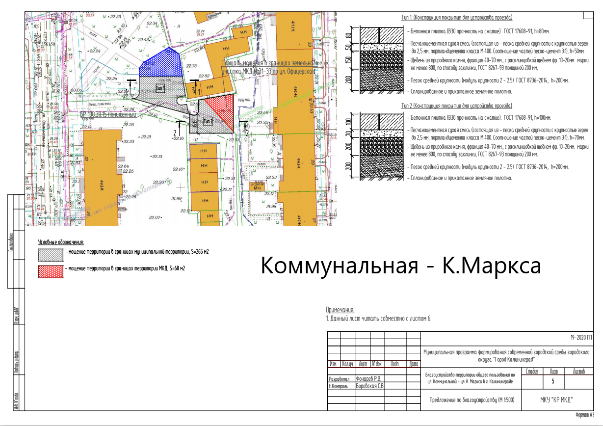603x426 pixels.
Task: Click the '19-2020 ГП' project code cell
Action: [x=581, y=339]
